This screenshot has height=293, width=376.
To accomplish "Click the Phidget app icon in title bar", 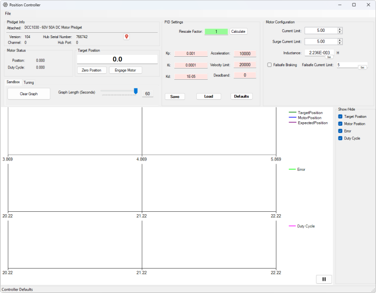I will click(5, 5).
